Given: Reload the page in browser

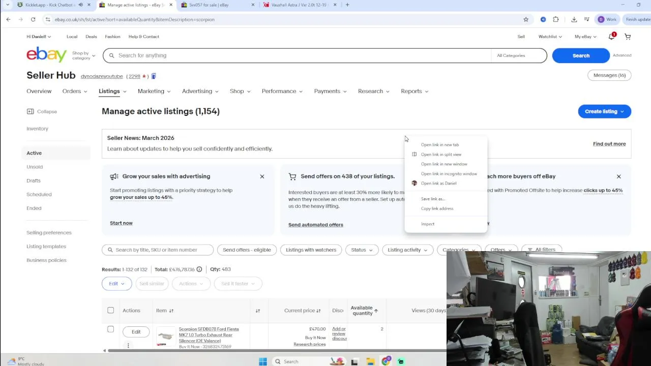Looking at the screenshot, I should pyautogui.click(x=33, y=19).
